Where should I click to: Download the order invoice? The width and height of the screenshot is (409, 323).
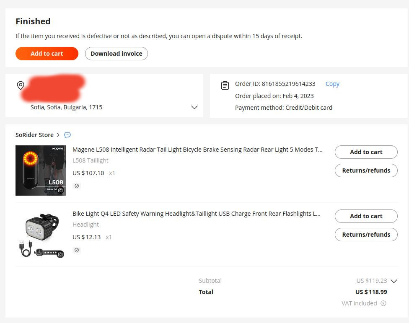tap(116, 54)
